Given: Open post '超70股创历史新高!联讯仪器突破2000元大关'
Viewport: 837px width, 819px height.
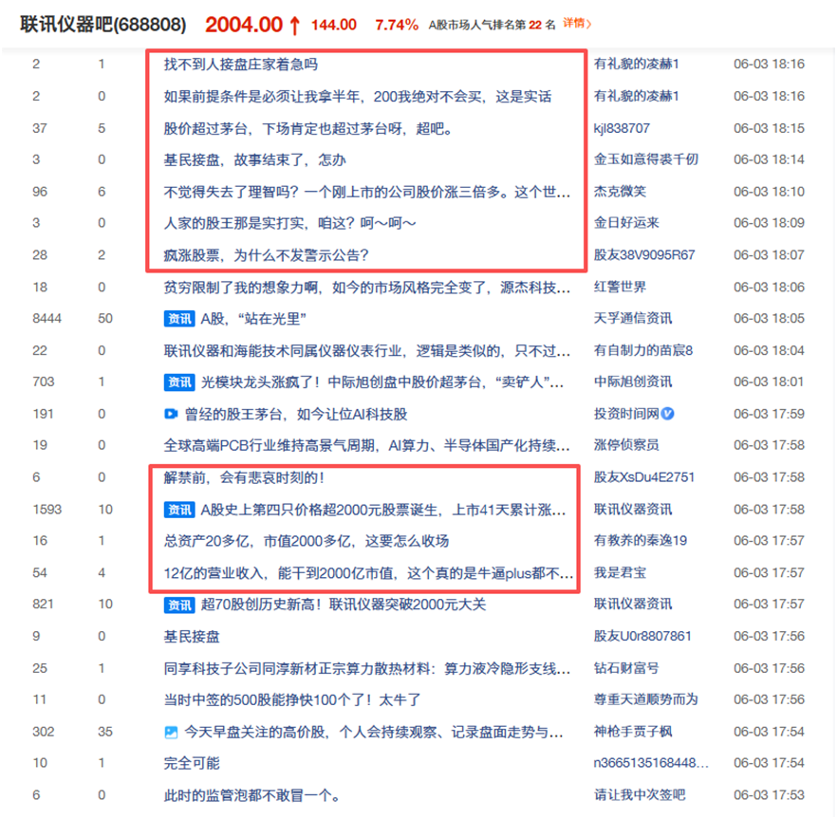Looking at the screenshot, I should pos(344,605).
